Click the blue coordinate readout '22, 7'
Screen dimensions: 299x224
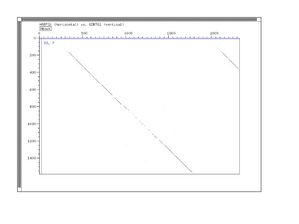tap(49, 43)
